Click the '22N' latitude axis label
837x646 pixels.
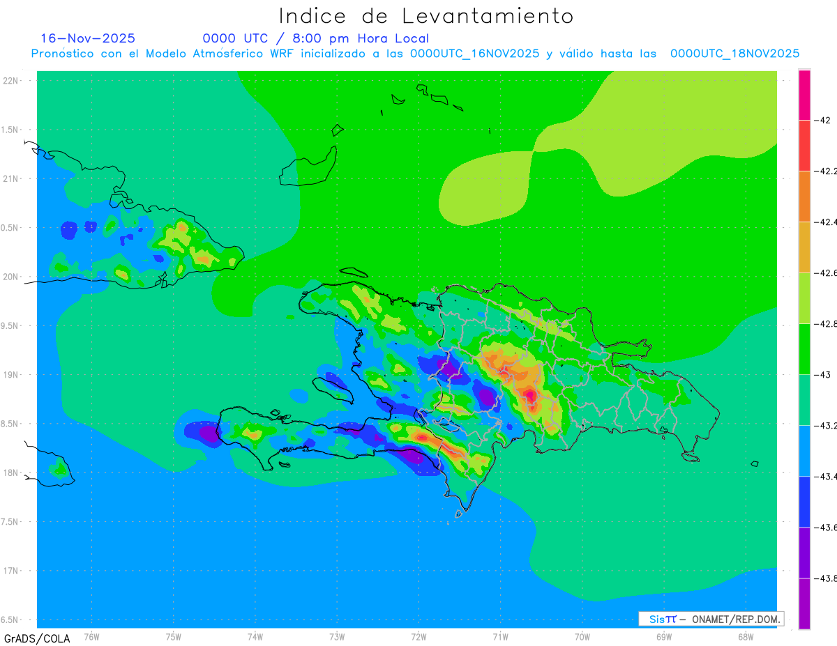[10, 81]
